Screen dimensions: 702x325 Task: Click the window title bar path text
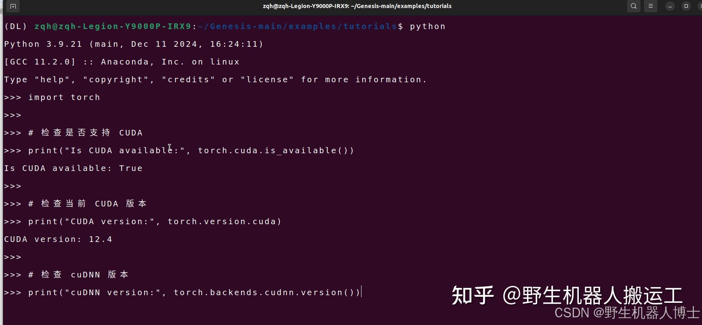[357, 6]
